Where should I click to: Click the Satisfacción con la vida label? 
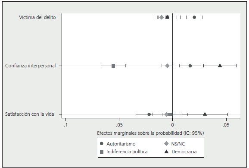click(x=30, y=114)
